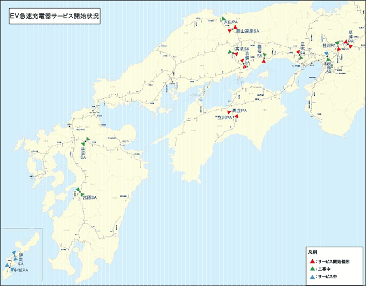Select the 桂川PA label
Screen dimensions: 366x286
(329, 46)
